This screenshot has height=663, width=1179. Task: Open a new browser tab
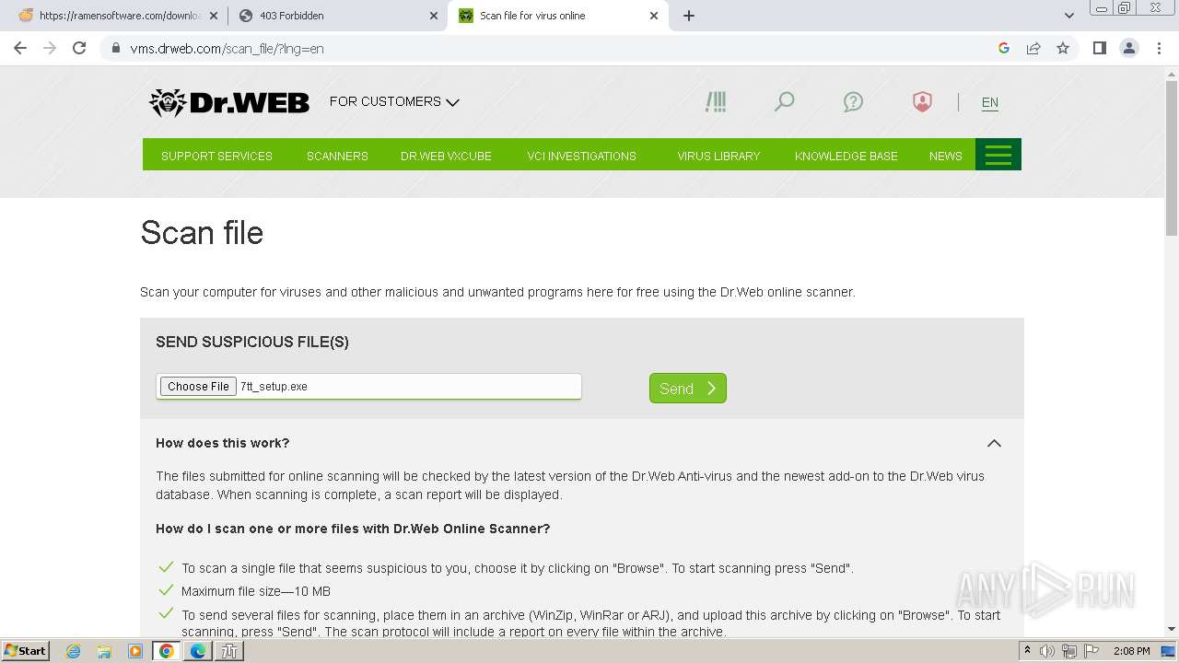[x=689, y=16]
